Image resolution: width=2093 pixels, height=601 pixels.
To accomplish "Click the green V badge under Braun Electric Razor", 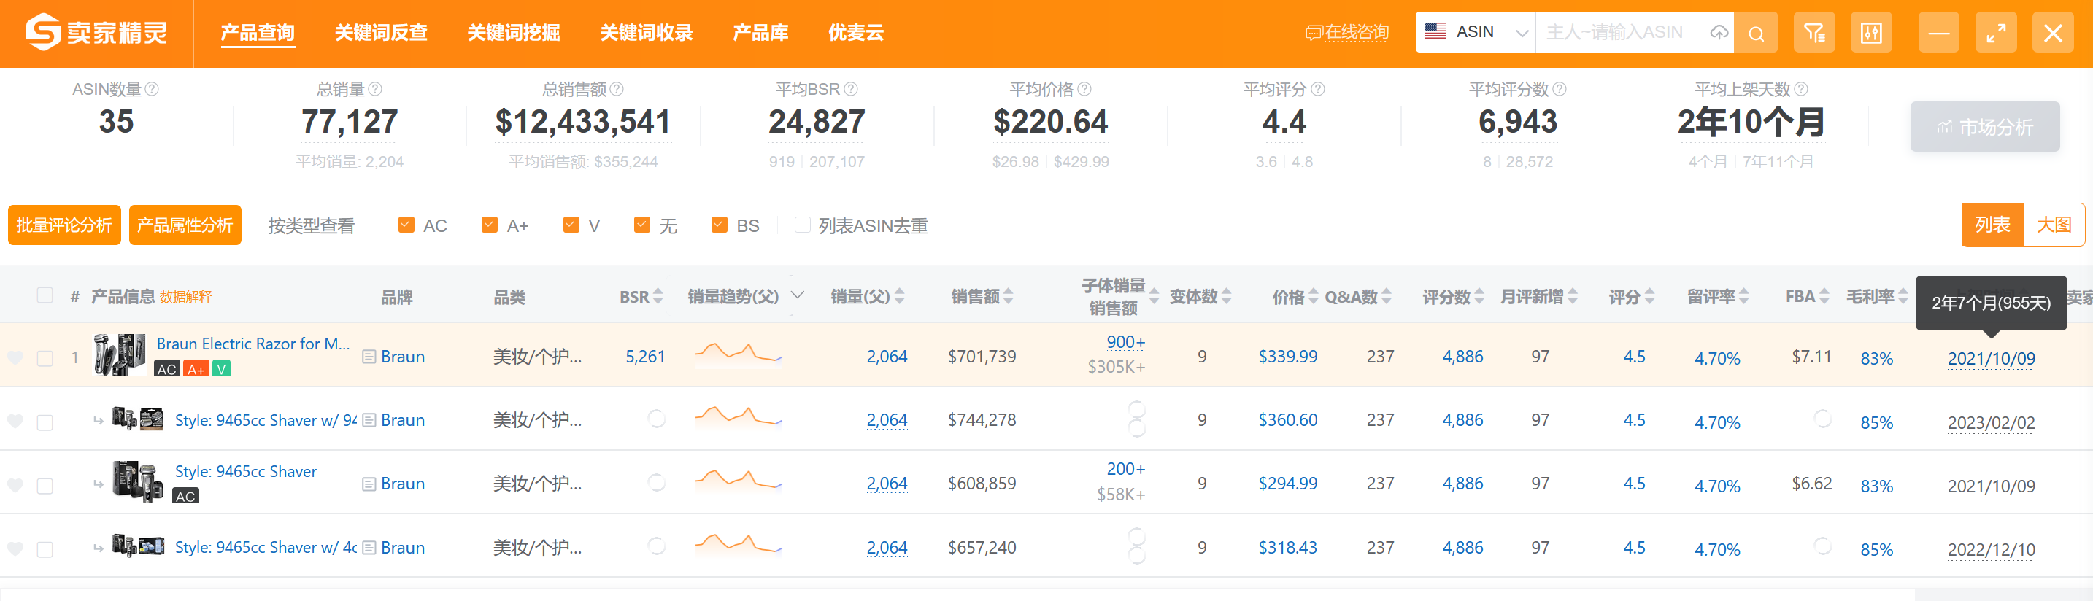I will click(x=221, y=369).
